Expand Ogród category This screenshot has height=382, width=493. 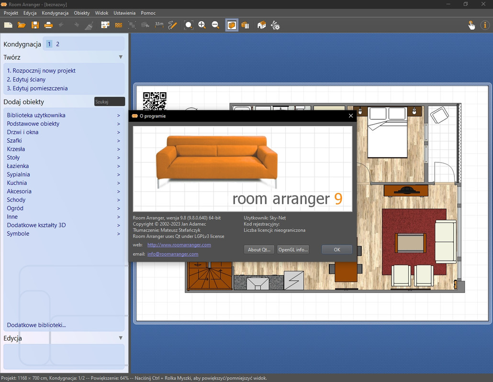64,209
